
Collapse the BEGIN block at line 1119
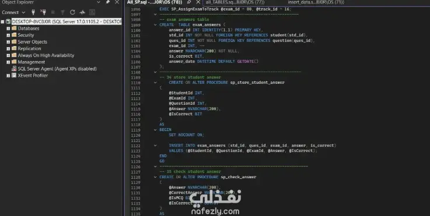point(155,130)
